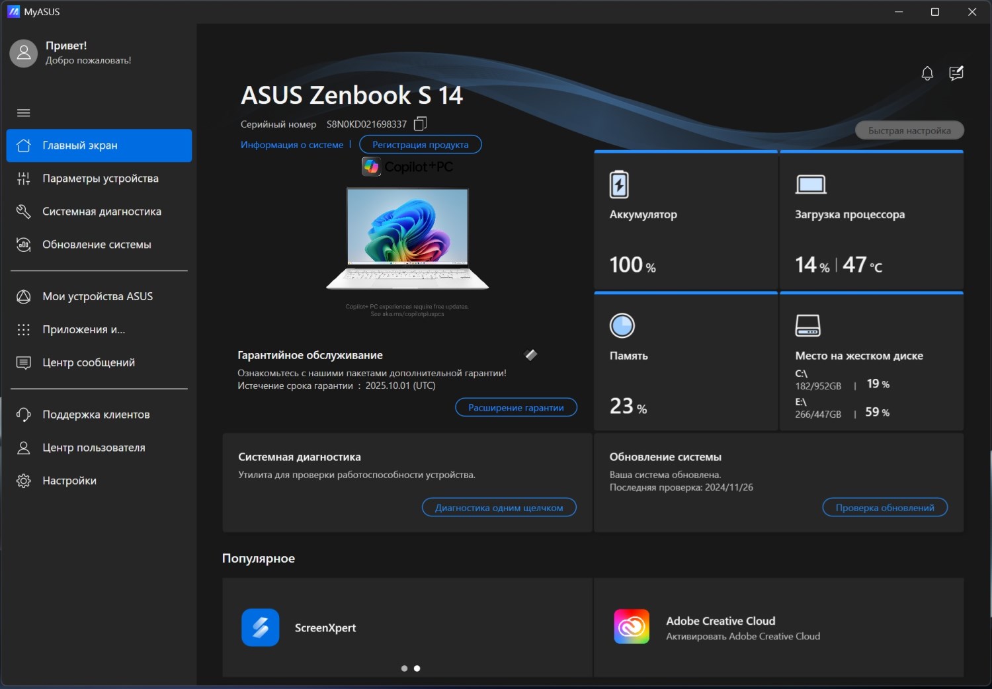Copy serial number with the copy icon

tap(420, 124)
